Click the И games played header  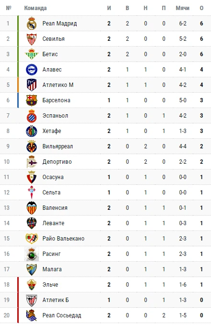tap(109, 8)
